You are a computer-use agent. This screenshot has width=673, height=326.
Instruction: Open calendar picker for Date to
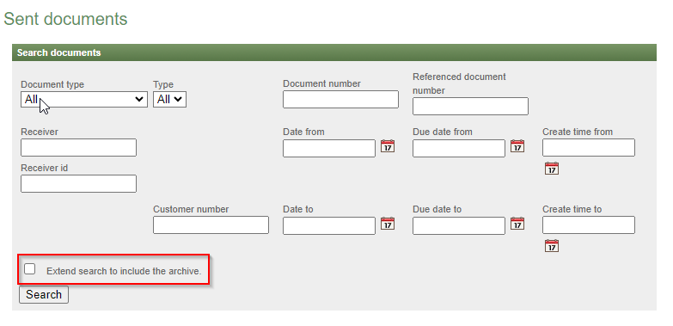388,224
